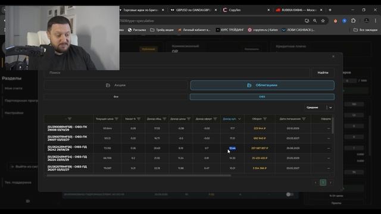The image size is (381, 214).
Task: Click the filter icon in the first name column
Action: (x=70, y=119)
